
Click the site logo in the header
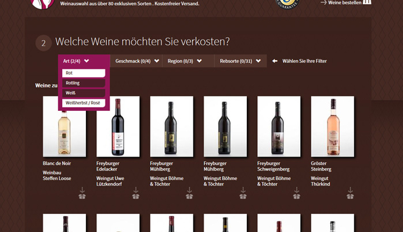pyautogui.click(x=42, y=3)
